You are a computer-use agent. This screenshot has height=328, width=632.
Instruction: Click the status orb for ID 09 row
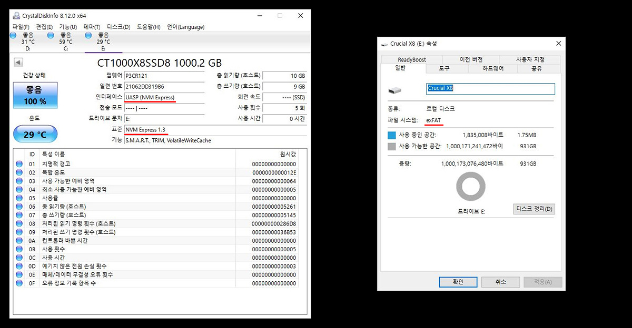[19, 232]
